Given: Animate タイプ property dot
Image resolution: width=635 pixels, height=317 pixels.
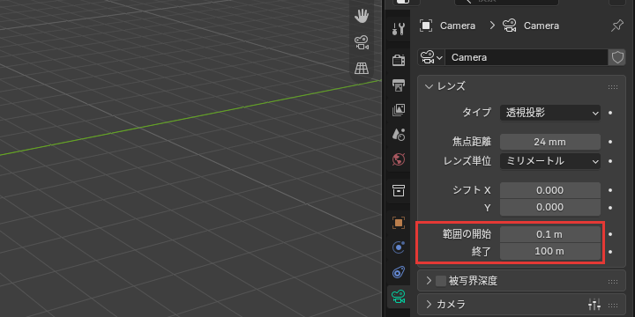Looking at the screenshot, I should [x=610, y=114].
